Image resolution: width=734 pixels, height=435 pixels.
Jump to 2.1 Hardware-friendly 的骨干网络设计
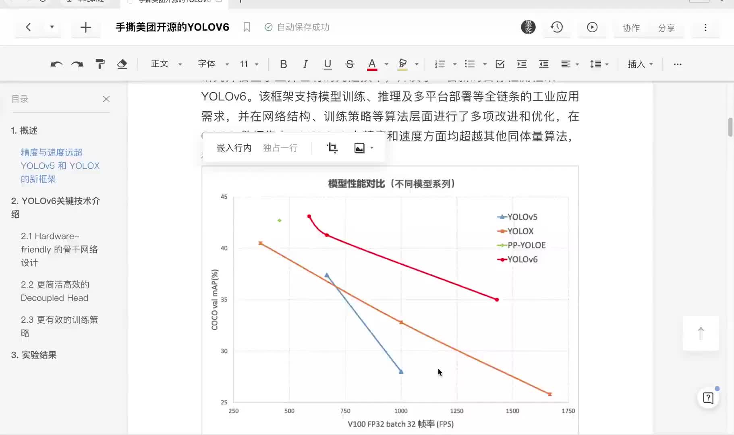pos(59,249)
